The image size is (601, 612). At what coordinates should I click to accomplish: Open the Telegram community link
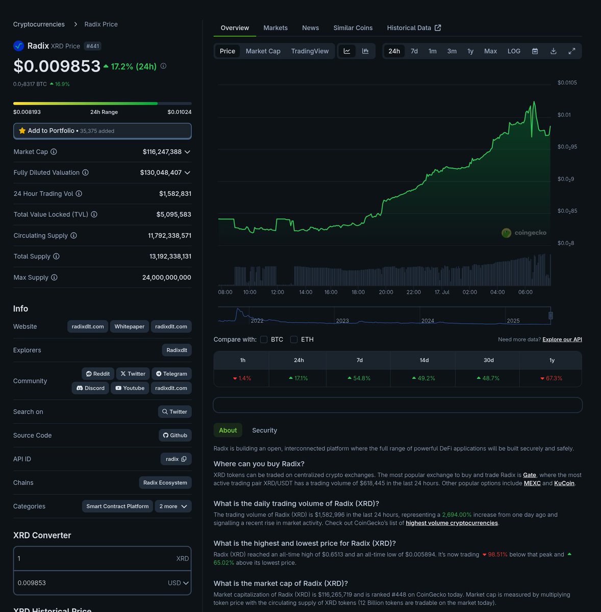coord(171,374)
